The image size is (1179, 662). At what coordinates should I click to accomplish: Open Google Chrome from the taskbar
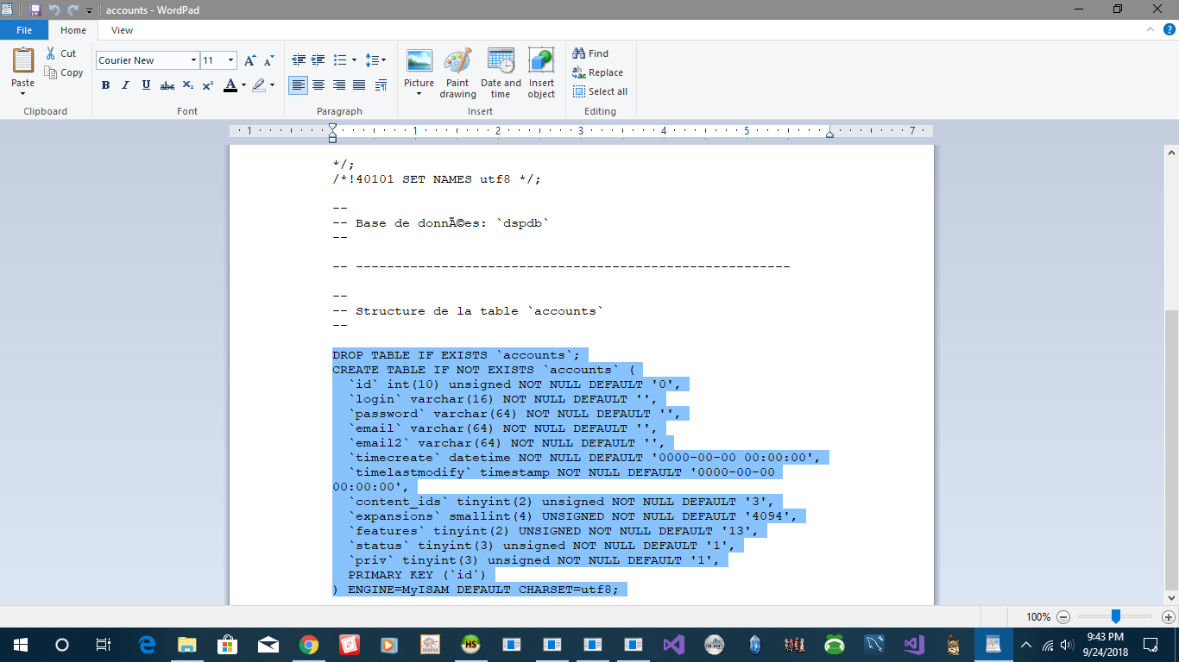[x=309, y=645]
